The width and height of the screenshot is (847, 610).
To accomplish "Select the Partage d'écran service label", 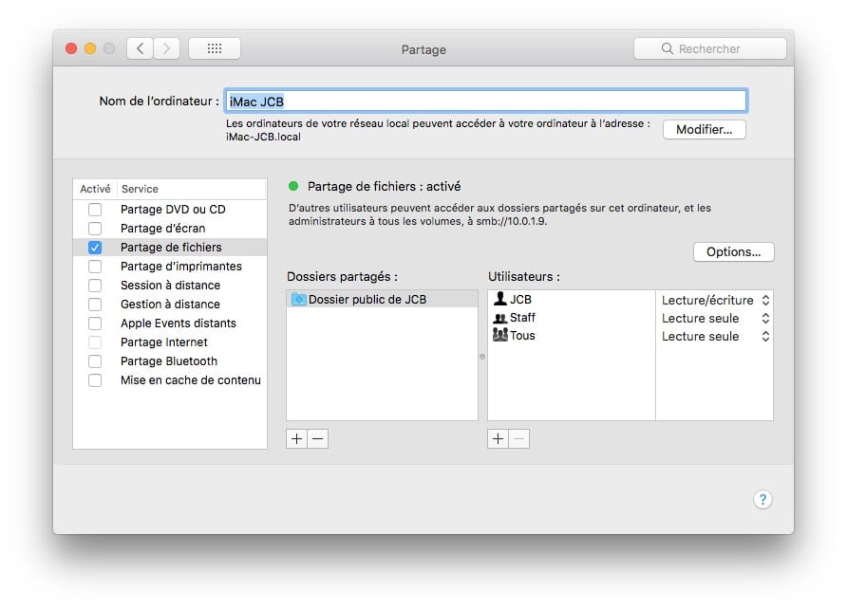I will click(x=162, y=229).
